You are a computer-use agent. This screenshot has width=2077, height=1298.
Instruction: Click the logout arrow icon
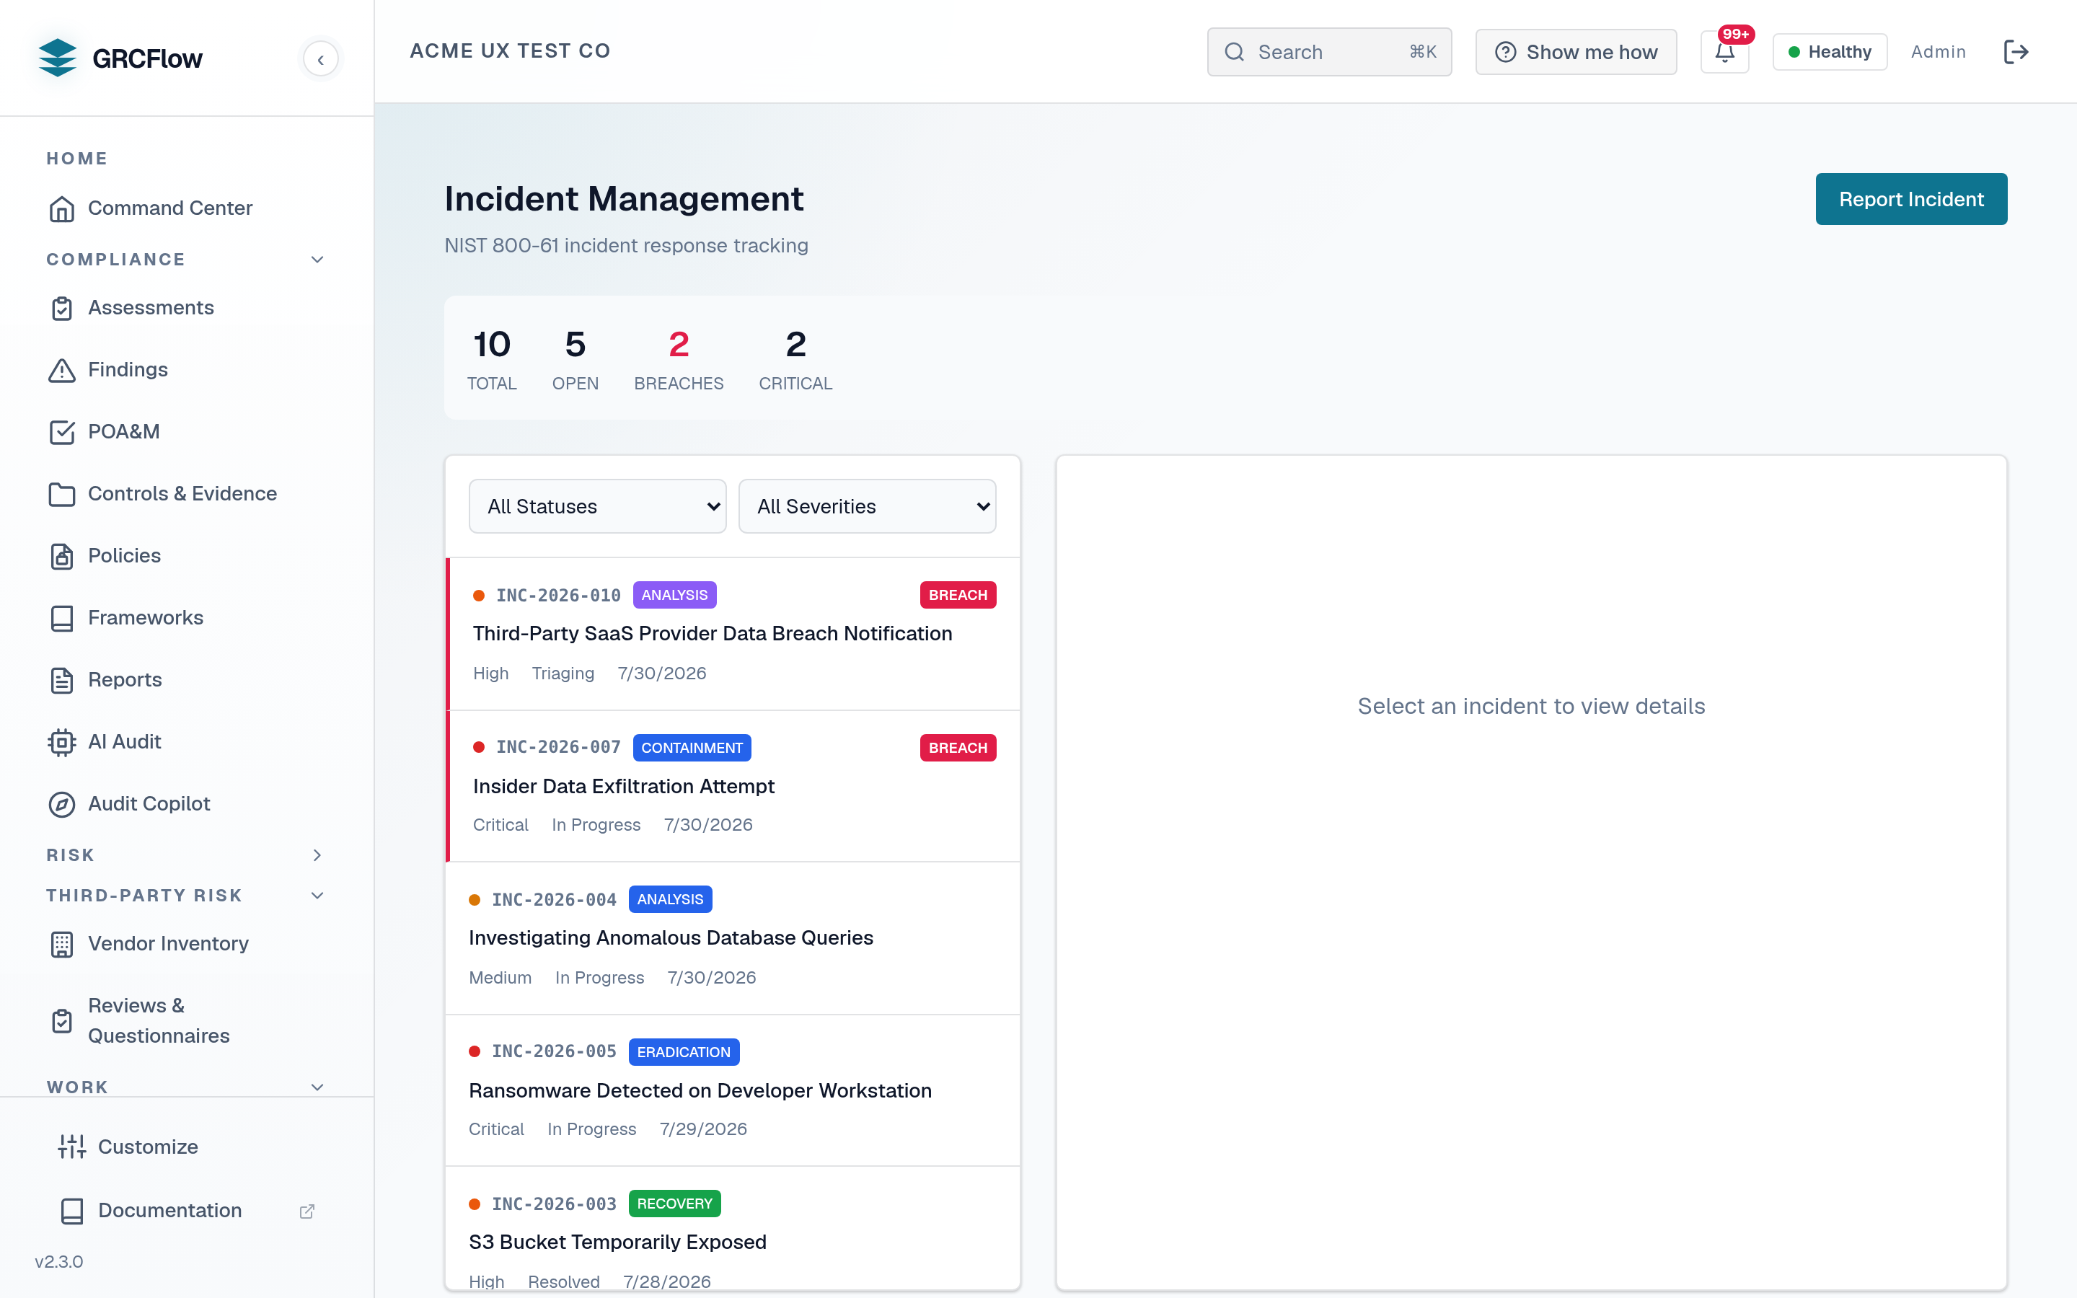2016,51
